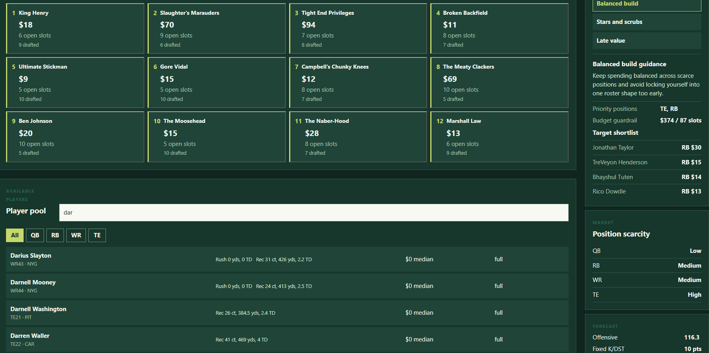Select the Ben Johnson team card

(75, 137)
